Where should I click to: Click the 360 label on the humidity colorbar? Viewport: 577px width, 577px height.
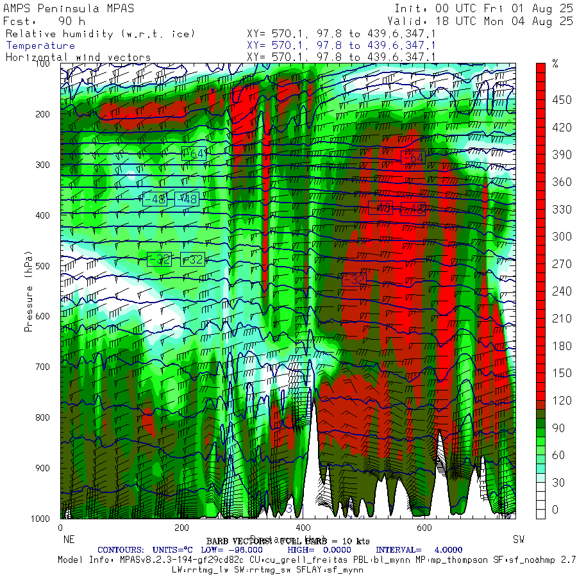[x=562, y=182]
